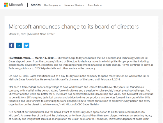
Task: Click the Microsoft News Center byline
Action: click(x=41, y=34)
